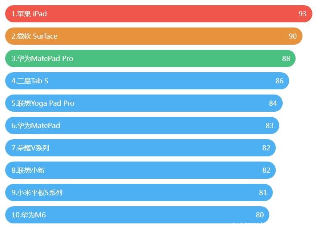The width and height of the screenshot is (321, 232).
Task: Click the 联想Yoga Pad Pro label
Action: pyautogui.click(x=43, y=103)
